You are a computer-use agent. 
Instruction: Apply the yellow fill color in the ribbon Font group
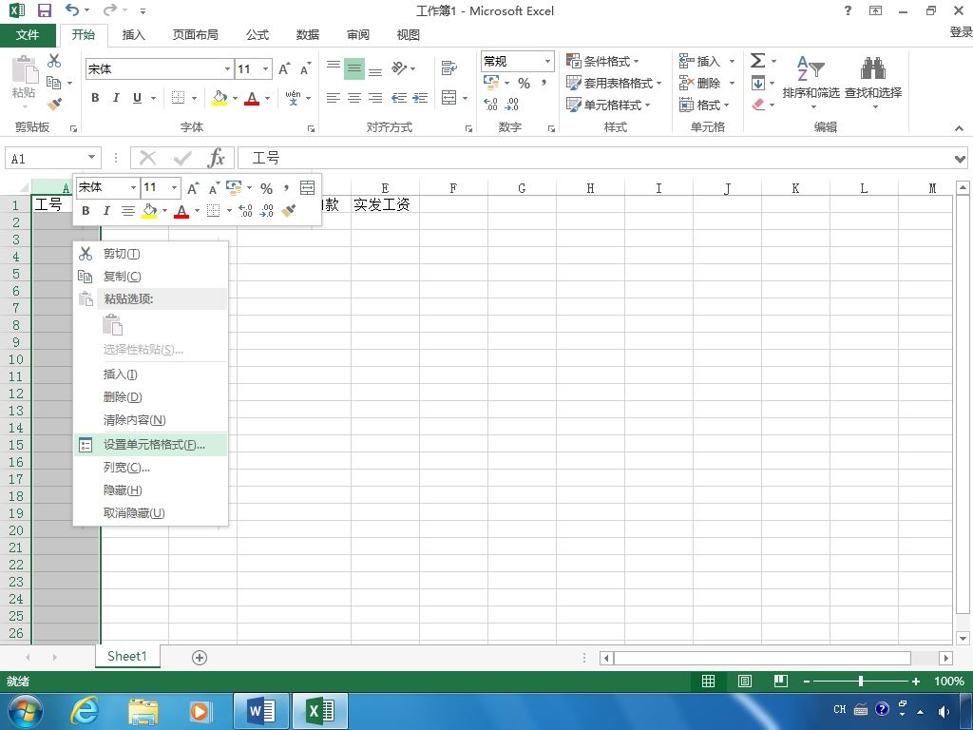click(x=219, y=98)
